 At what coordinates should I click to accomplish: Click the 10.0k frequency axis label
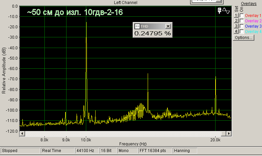coord(86,140)
